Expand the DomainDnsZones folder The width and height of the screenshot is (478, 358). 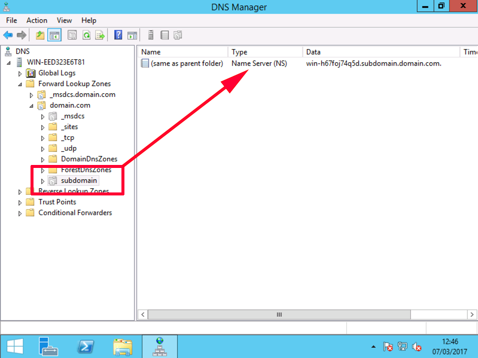(42, 160)
